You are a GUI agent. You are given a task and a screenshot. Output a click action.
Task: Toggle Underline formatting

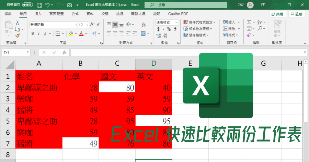click(x=45, y=33)
